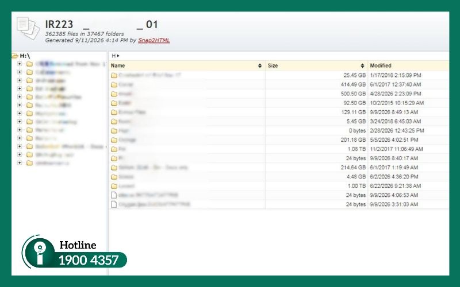Open the folder icon in the 4.48 GB row
Image resolution: width=460 pixels, height=287 pixels.
click(114, 177)
